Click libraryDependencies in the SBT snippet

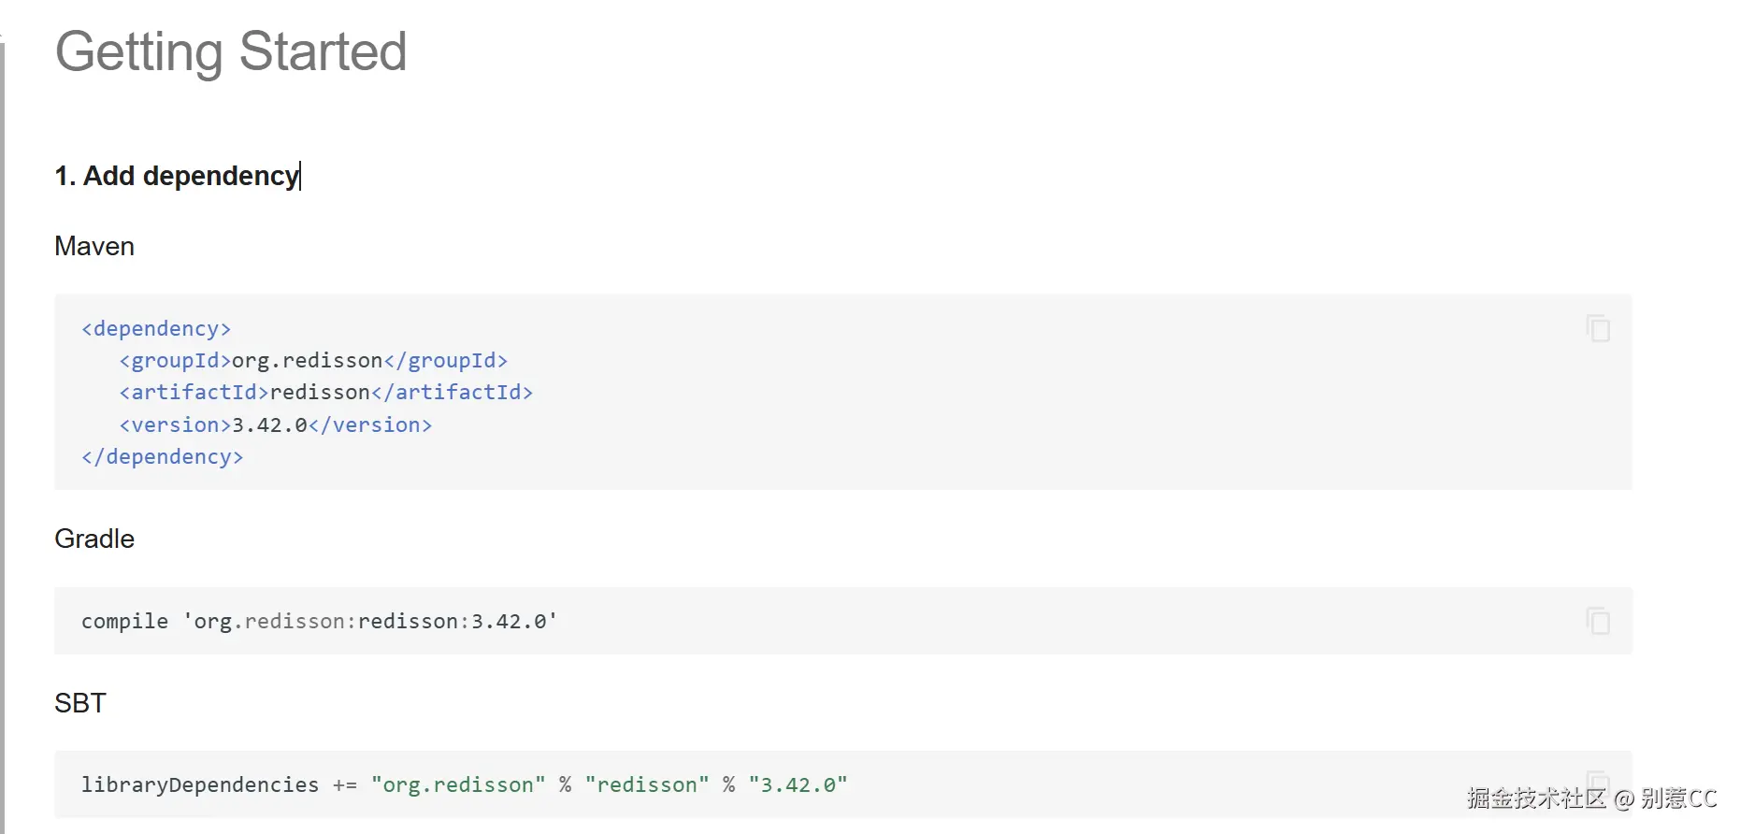click(x=200, y=785)
